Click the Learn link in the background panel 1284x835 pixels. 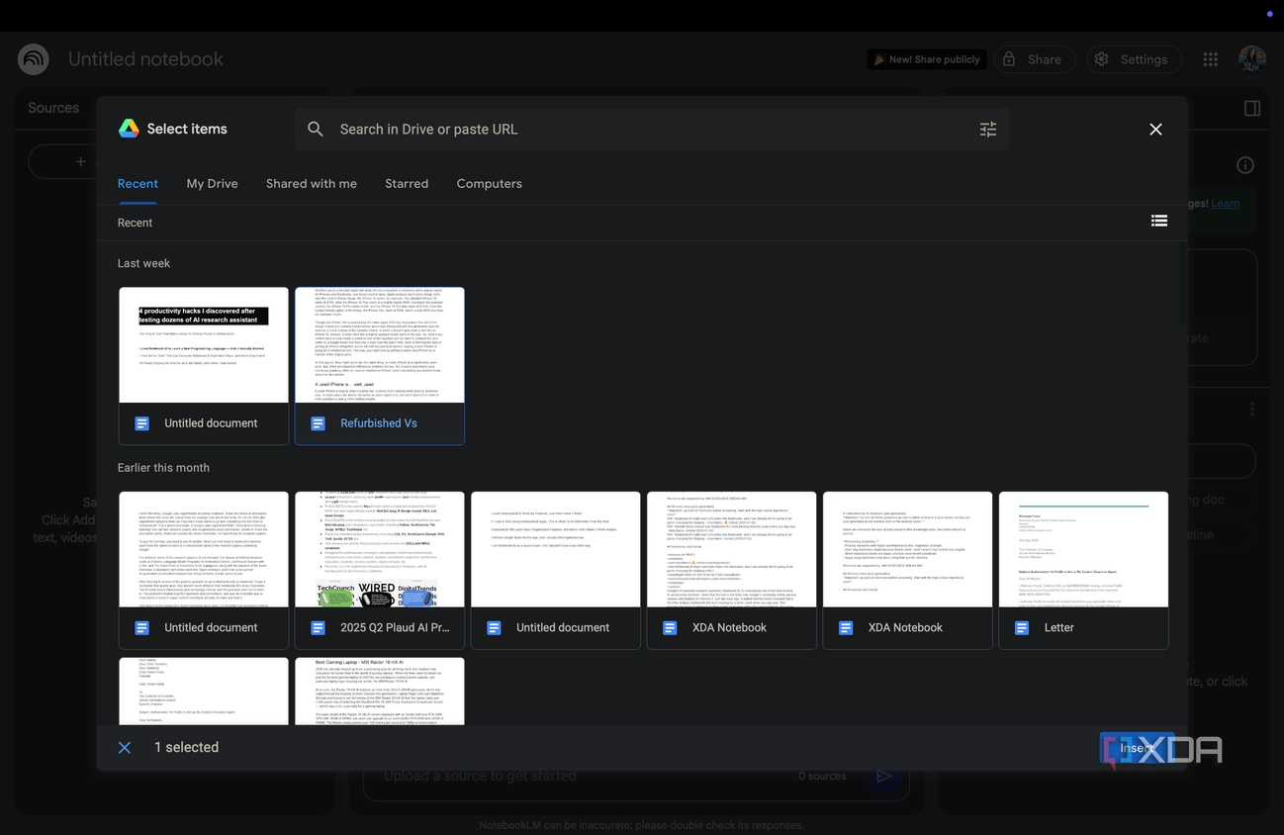[1226, 203]
